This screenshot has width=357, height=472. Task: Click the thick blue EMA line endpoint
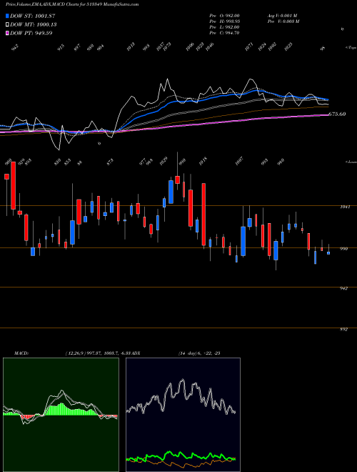tap(328, 99)
